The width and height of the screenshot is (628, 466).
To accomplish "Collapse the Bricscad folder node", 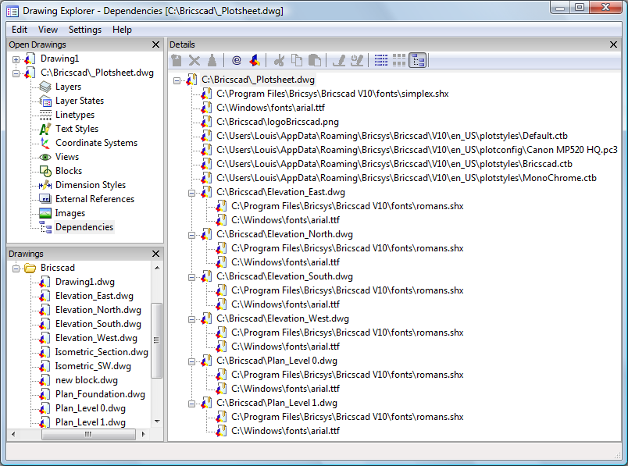I will point(16,269).
